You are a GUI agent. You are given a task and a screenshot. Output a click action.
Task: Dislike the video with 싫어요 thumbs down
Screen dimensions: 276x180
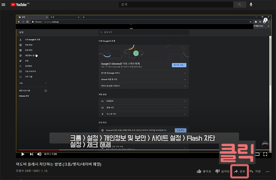pyautogui.click(x=222, y=171)
